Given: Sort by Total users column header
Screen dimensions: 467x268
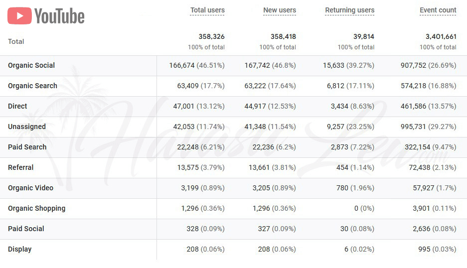Looking at the screenshot, I should 207,10.
